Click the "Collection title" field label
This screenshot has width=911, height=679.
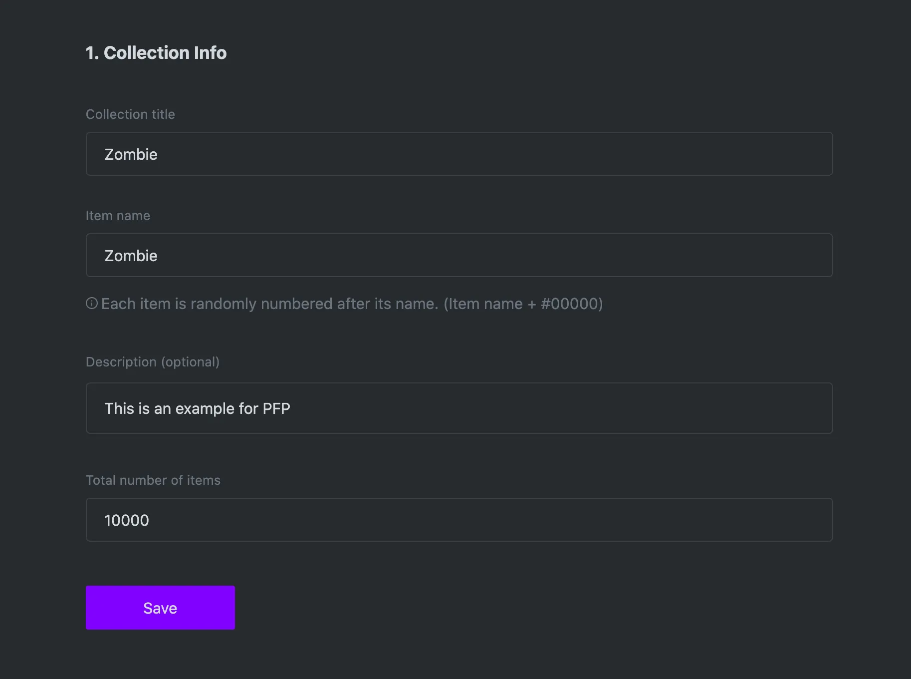pos(130,114)
